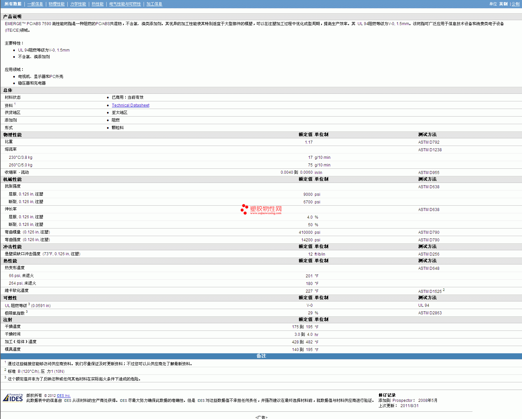522x419 pixels.
Task: Open the 力学性能 navigation link
Action: (78, 4)
